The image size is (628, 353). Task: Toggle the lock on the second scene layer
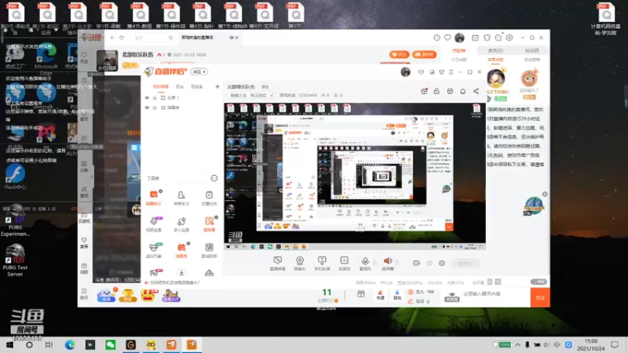pyautogui.click(x=155, y=107)
